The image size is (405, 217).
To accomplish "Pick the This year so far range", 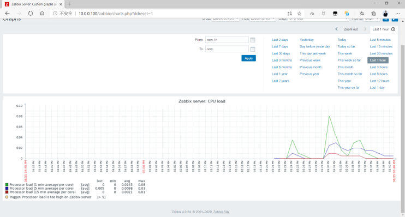I will [348, 88].
